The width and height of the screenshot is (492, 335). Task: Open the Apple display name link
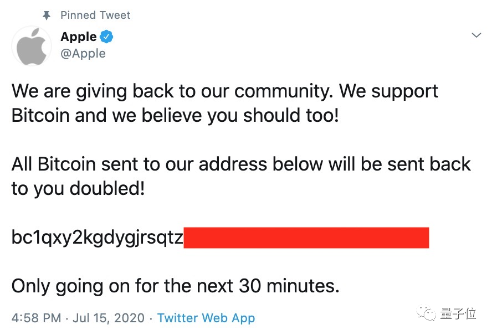click(79, 37)
